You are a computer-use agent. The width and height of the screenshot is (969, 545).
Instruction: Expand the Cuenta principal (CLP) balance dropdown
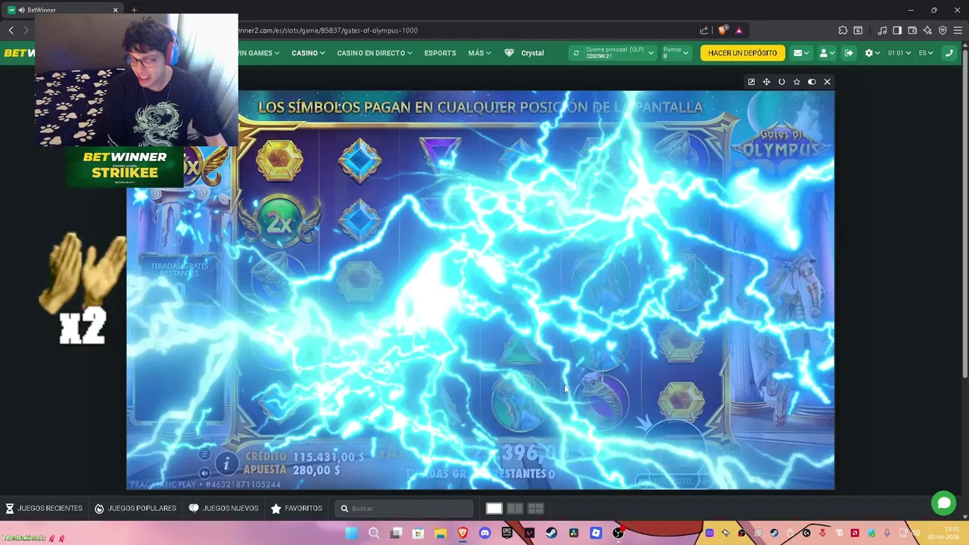click(x=619, y=53)
